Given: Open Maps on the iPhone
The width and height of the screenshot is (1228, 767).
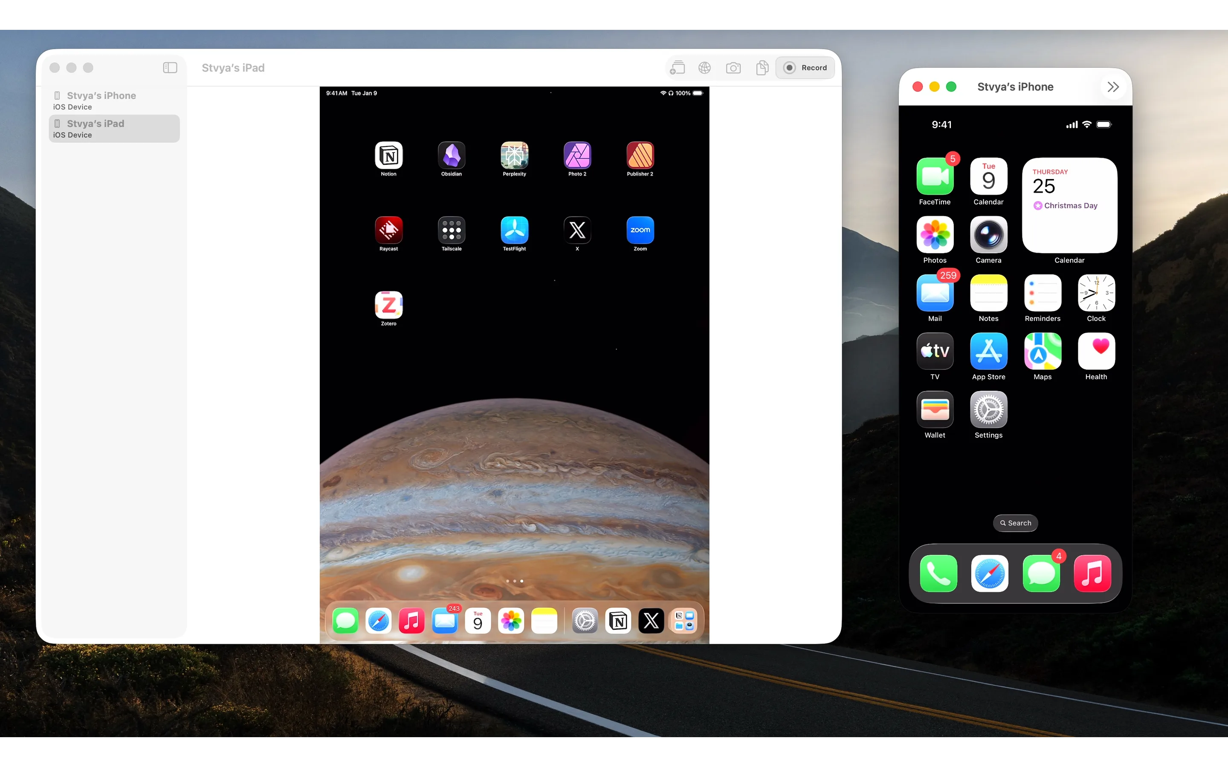Looking at the screenshot, I should click(x=1042, y=352).
